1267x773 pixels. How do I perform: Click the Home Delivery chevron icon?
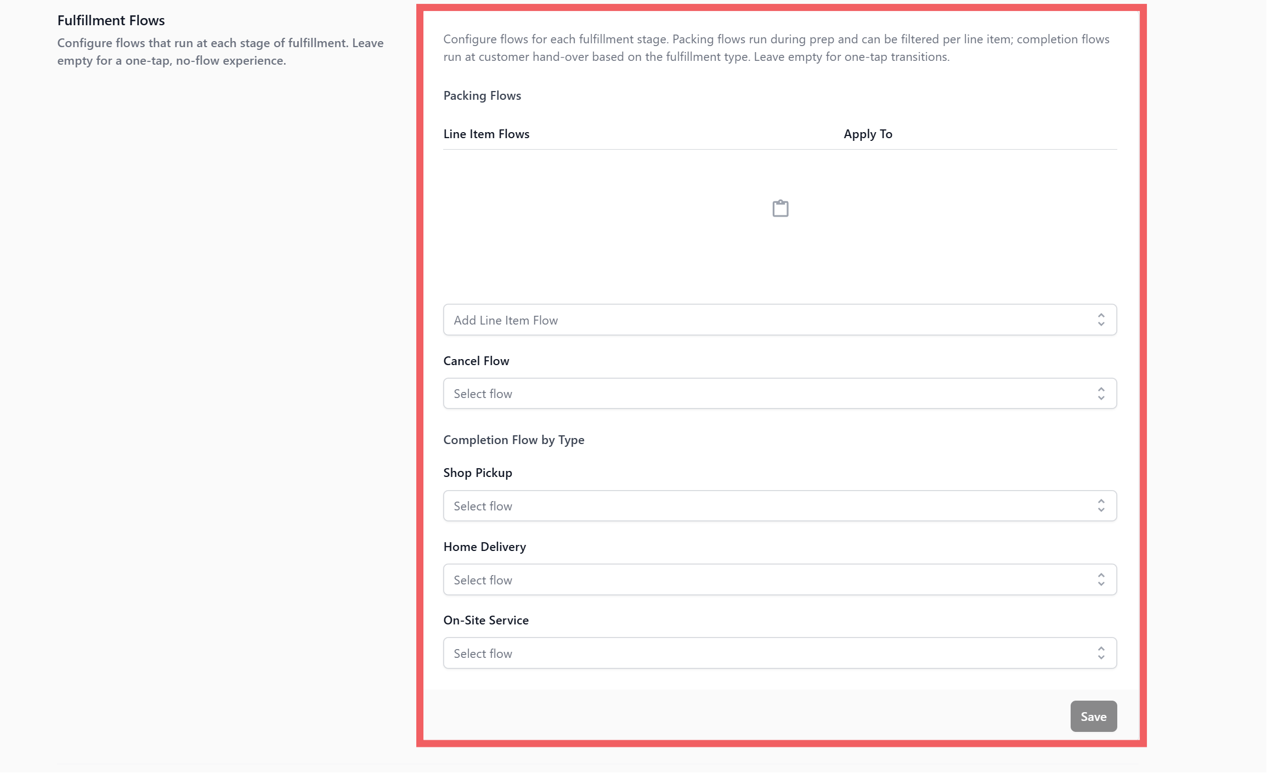tap(1101, 579)
